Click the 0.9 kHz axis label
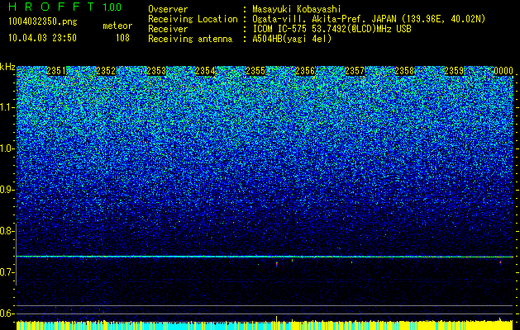520x330 pixels. point(7,190)
